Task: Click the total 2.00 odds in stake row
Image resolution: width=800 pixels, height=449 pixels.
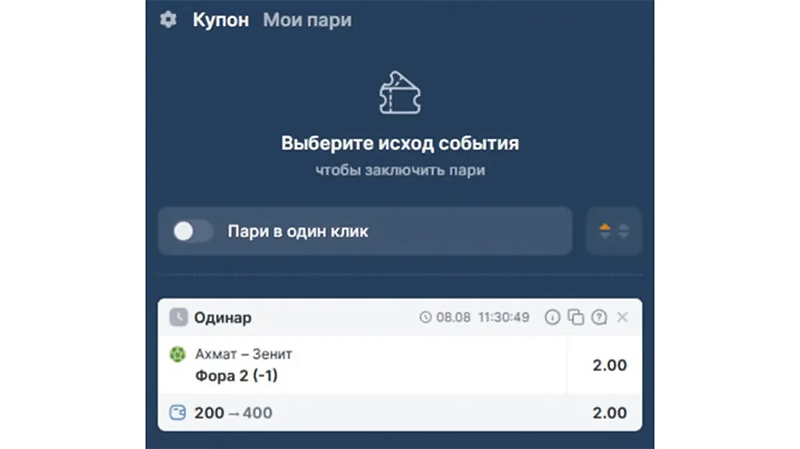Action: (x=609, y=413)
